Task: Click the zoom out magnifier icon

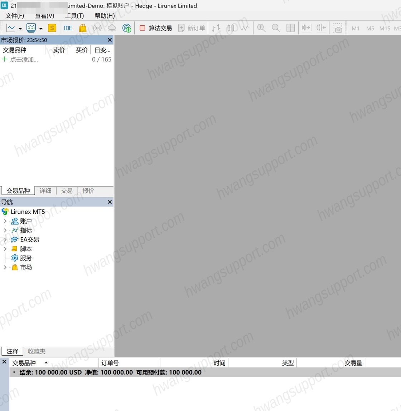Action: 276,28
